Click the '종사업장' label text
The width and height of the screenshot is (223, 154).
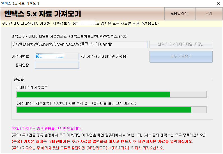pyautogui.click(x=22, y=65)
